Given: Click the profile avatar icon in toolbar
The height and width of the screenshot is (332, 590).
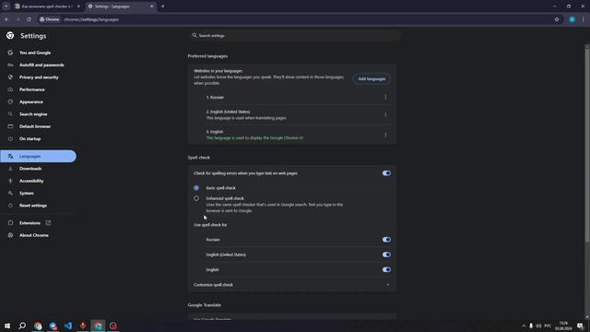Looking at the screenshot, I should pos(572,19).
